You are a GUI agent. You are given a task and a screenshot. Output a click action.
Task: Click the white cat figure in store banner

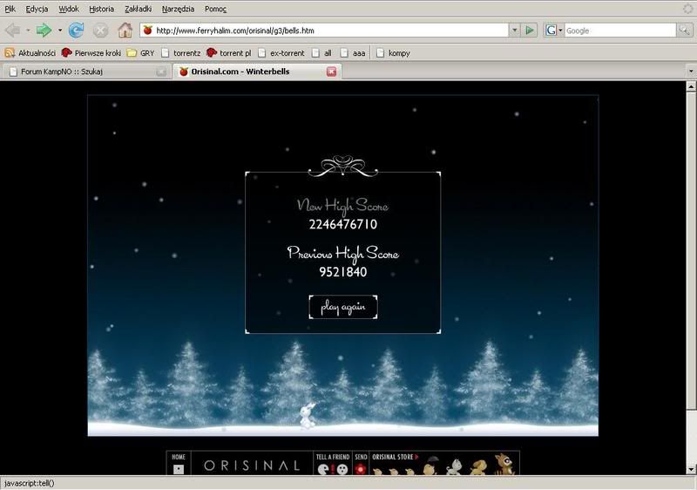point(454,467)
